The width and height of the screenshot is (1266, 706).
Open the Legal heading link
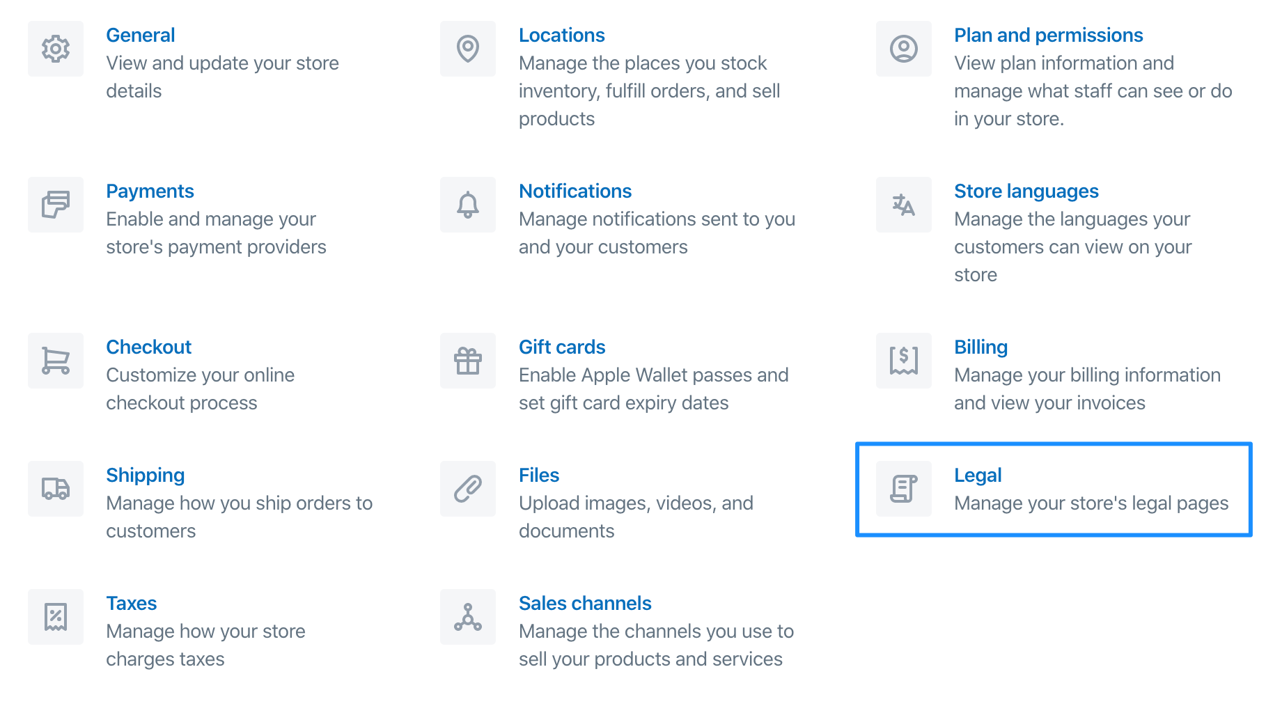click(x=977, y=475)
